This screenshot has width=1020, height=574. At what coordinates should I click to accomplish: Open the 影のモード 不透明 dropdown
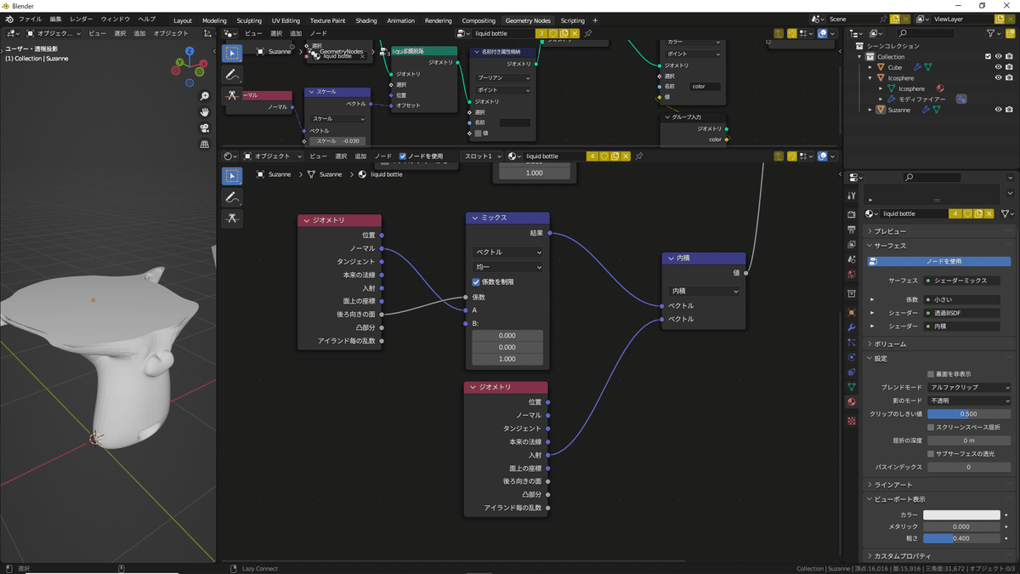[969, 401]
